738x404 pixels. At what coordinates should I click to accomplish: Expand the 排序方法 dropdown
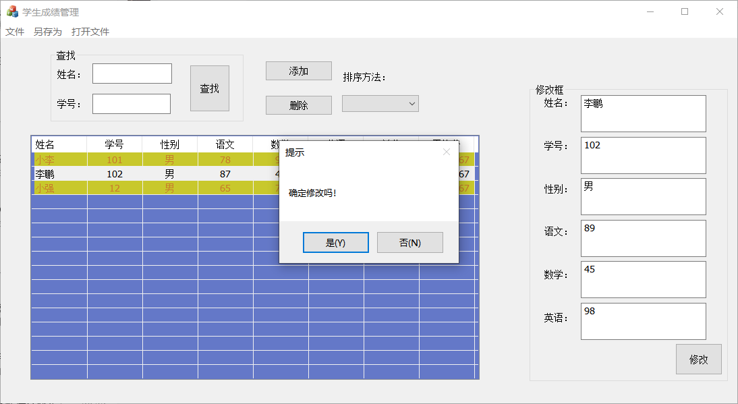tap(380, 104)
